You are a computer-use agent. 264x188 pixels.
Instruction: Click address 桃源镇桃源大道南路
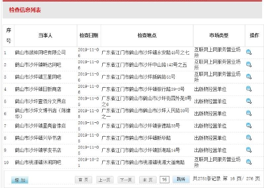pyautogui.click(x=164, y=162)
